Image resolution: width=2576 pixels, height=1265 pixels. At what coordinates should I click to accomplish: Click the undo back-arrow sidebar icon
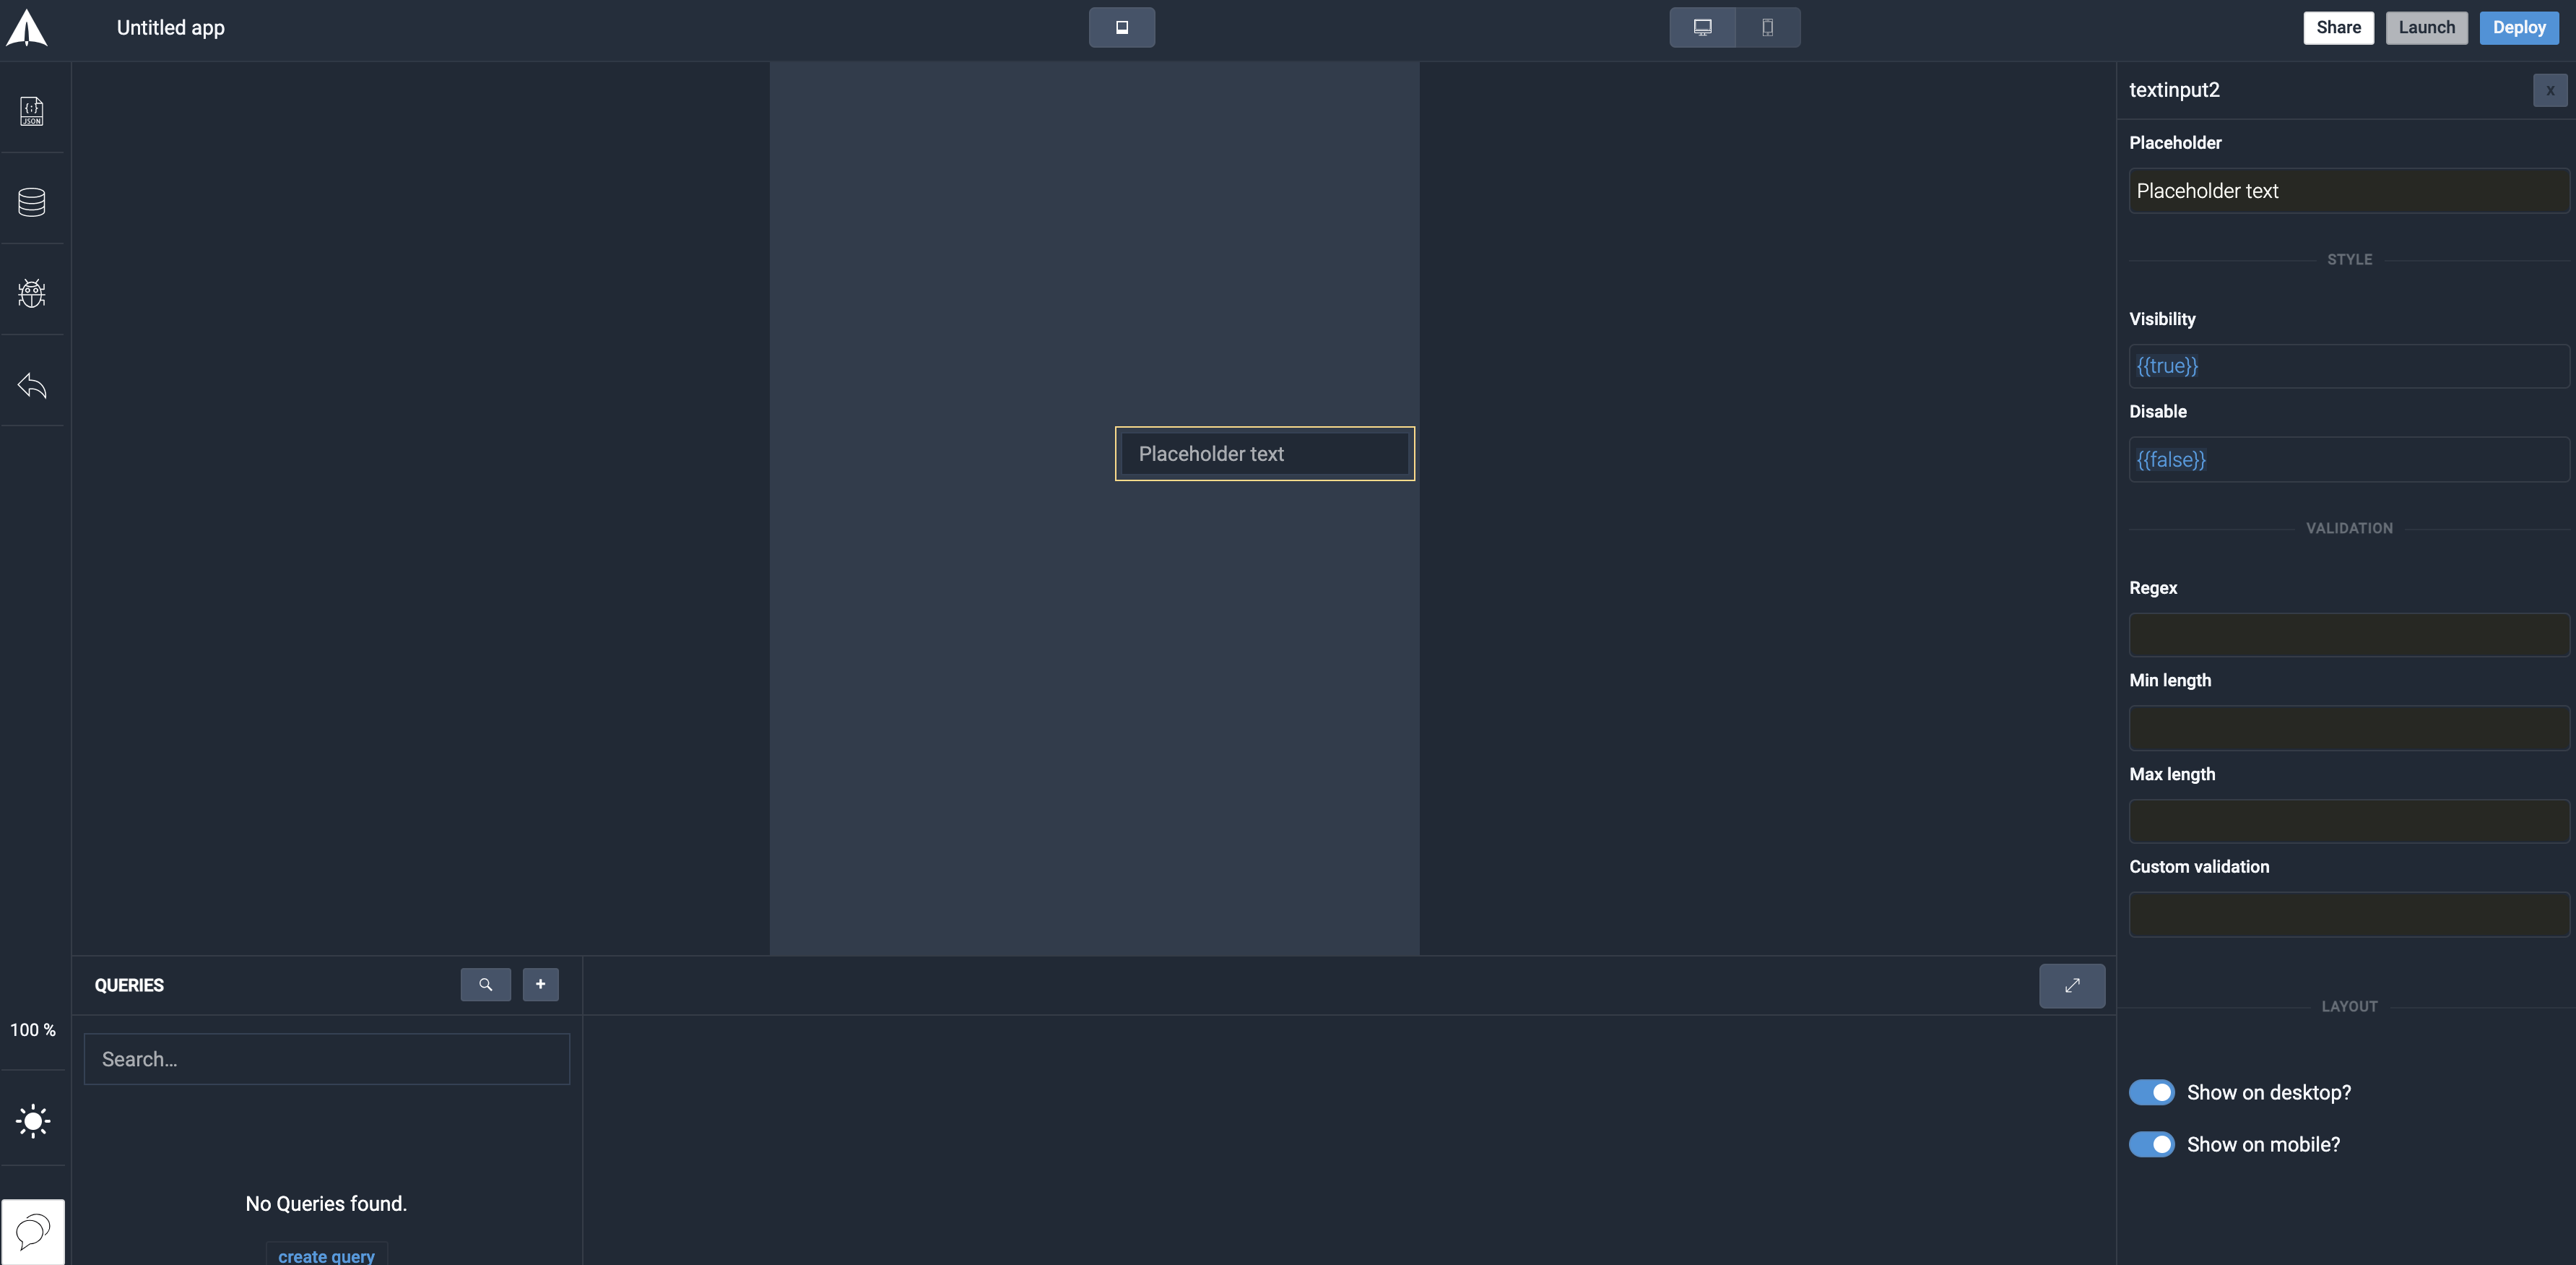[x=32, y=385]
